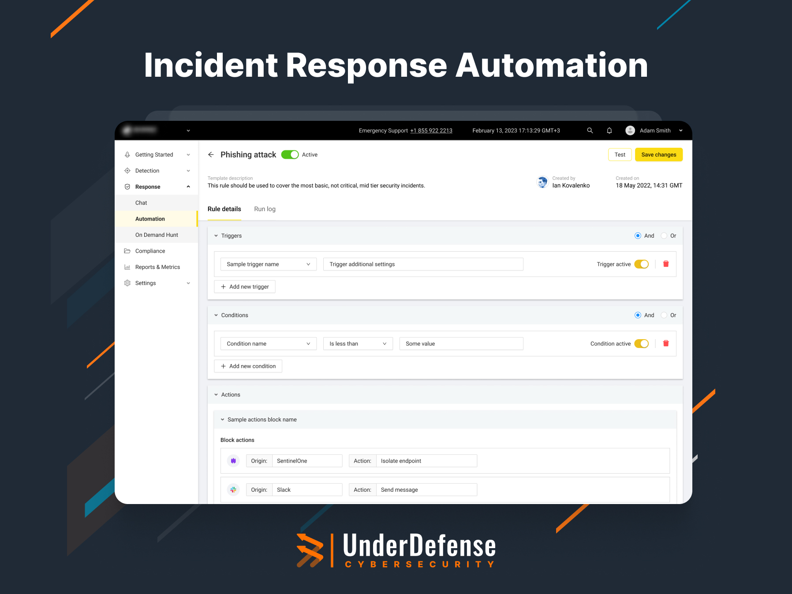Image resolution: width=792 pixels, height=594 pixels.
Task: Delete the trigger with the red trash icon
Action: coord(666,264)
